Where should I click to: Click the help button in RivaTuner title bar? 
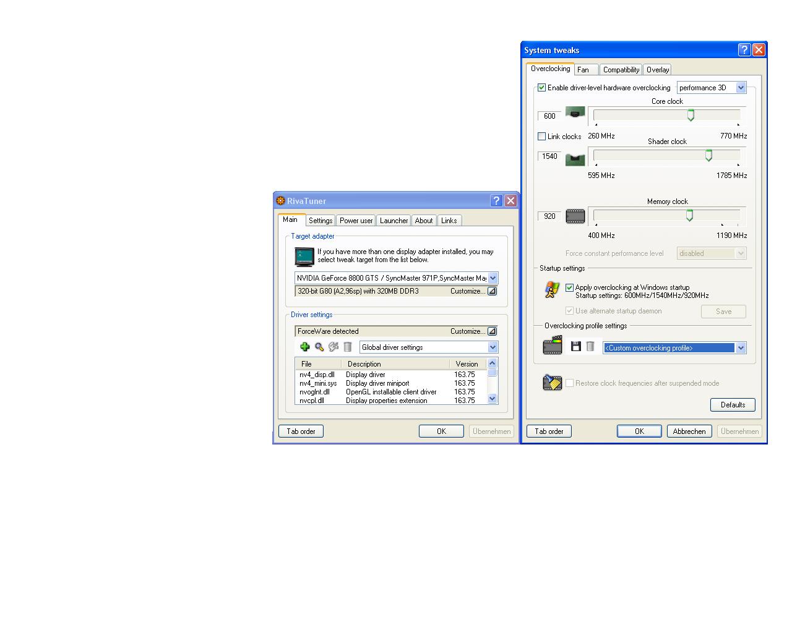coord(496,200)
